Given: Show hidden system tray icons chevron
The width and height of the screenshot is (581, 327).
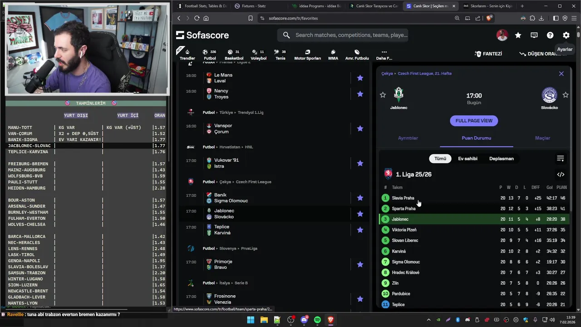Looking at the screenshot, I should point(428,320).
